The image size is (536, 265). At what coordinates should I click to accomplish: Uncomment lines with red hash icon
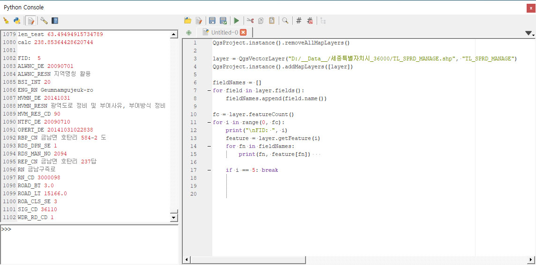click(310, 21)
